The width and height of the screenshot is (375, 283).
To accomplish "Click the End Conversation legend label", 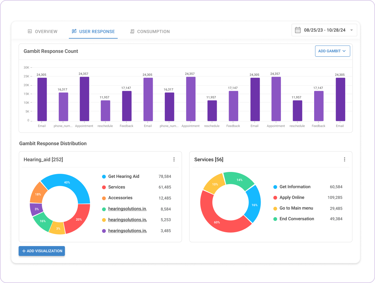I will tap(297, 219).
